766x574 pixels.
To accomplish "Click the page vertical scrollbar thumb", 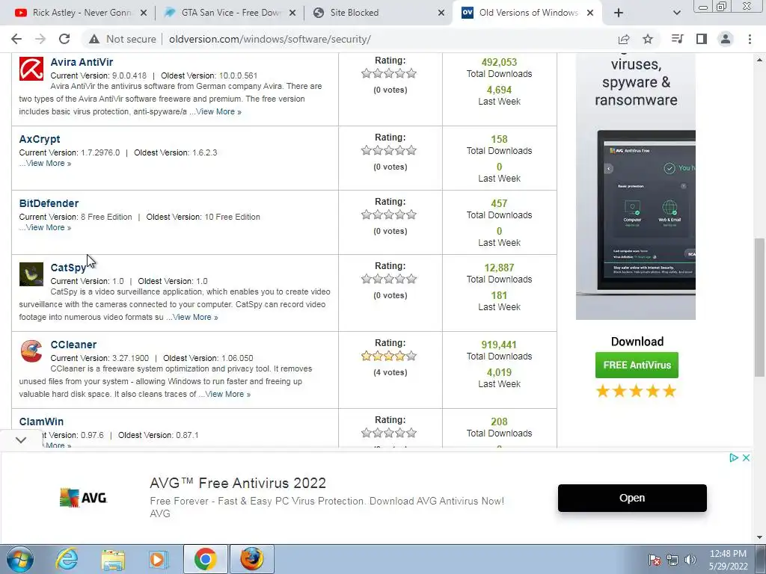I will [759, 307].
